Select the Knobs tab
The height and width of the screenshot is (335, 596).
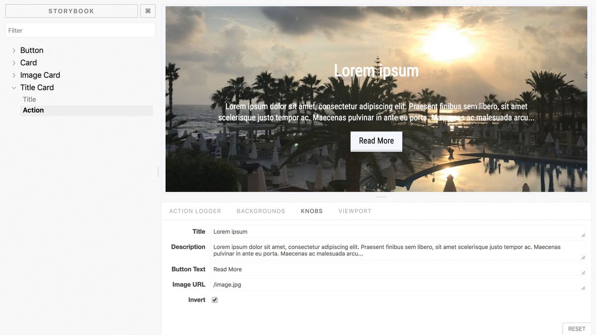pos(312,211)
